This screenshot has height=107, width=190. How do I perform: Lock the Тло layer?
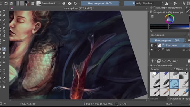(x=184, y=50)
